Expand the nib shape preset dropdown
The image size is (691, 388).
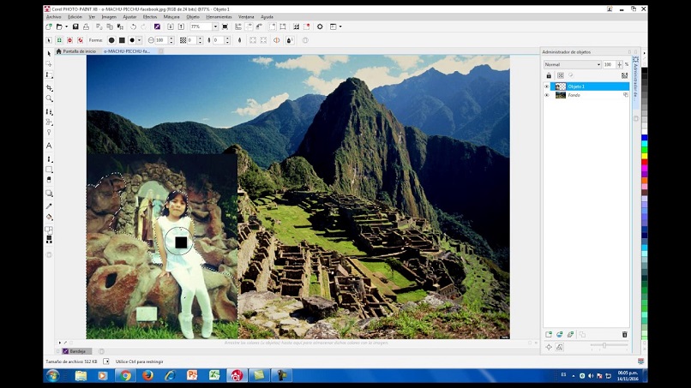(139, 40)
